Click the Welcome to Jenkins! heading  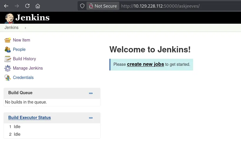(x=150, y=49)
